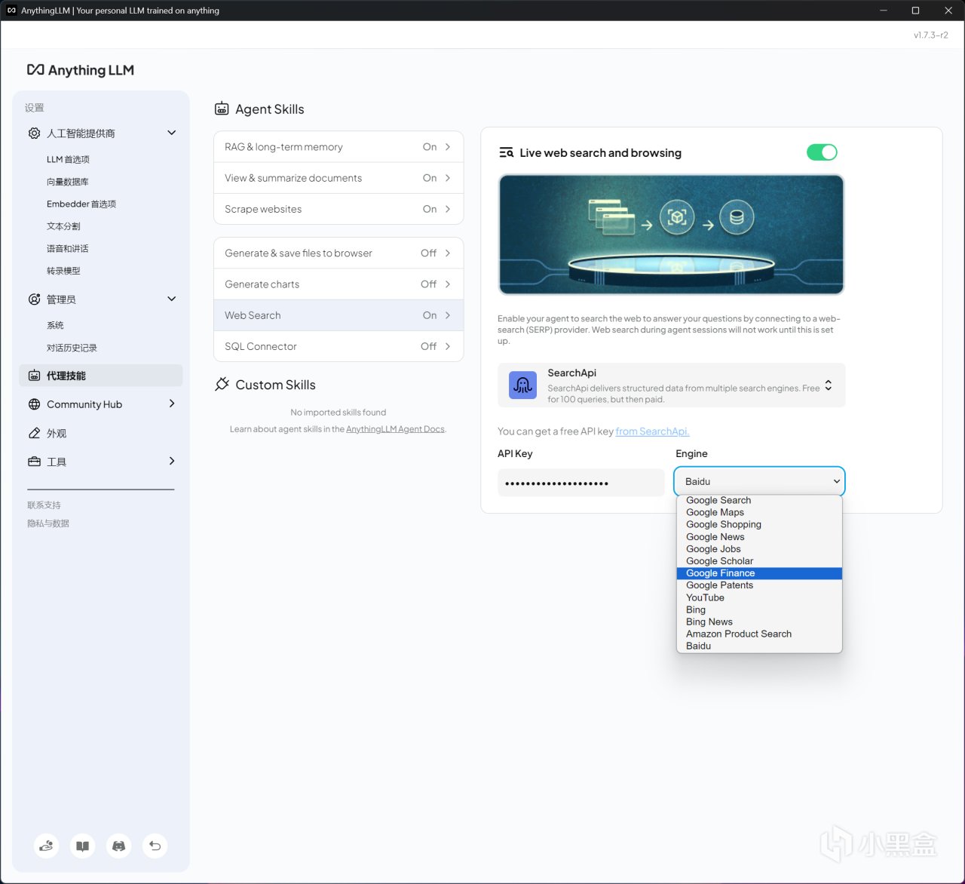Screen dimensions: 965x884
Task: Click the version label v1.7.3-r2
Action: (931, 35)
